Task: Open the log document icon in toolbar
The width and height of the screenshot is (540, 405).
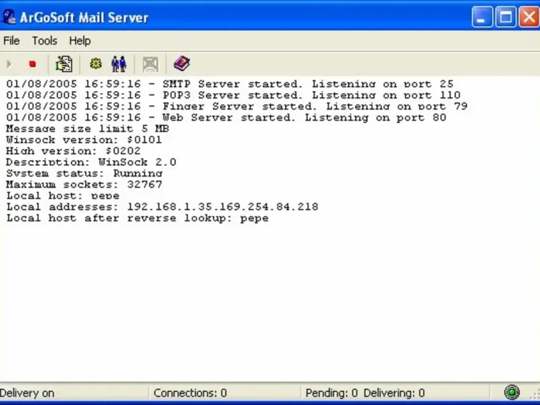Action: (64, 64)
